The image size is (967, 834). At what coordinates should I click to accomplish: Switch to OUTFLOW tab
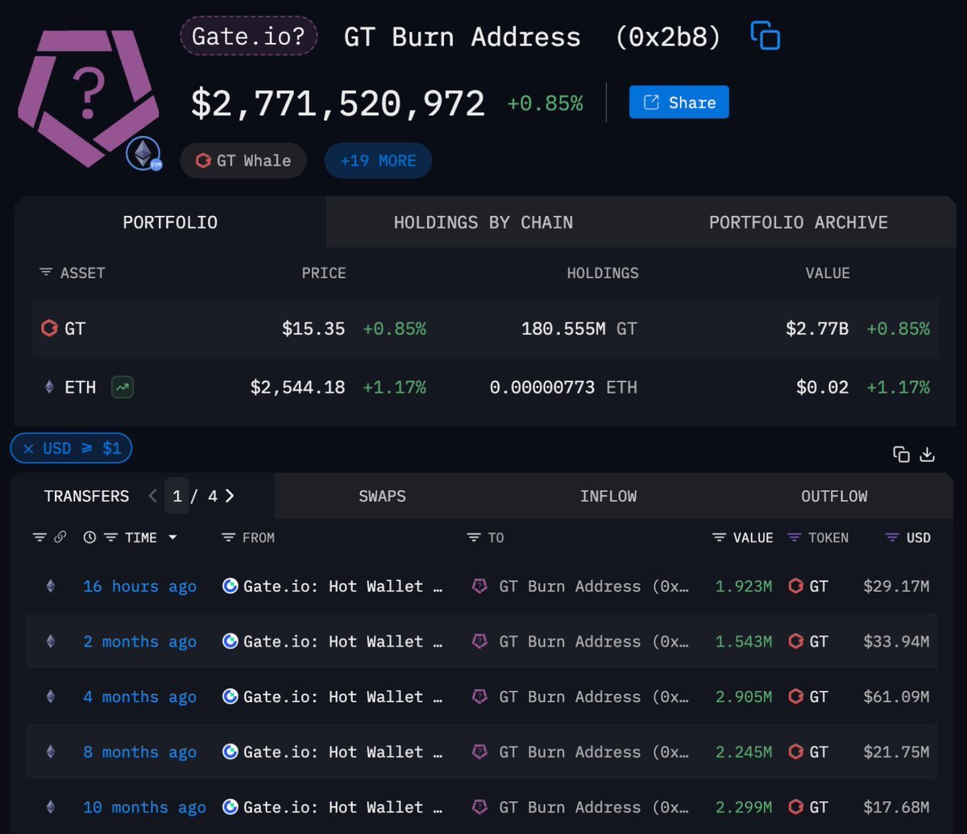[834, 496]
